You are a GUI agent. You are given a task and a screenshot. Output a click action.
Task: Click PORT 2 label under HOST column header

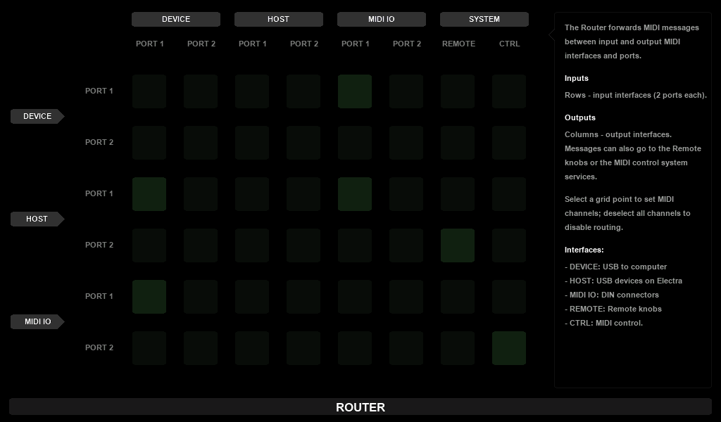click(x=304, y=44)
